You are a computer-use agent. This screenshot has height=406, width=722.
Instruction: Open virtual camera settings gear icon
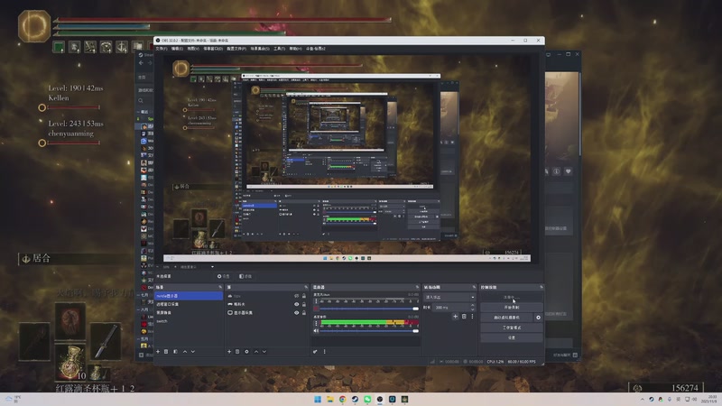(539, 318)
